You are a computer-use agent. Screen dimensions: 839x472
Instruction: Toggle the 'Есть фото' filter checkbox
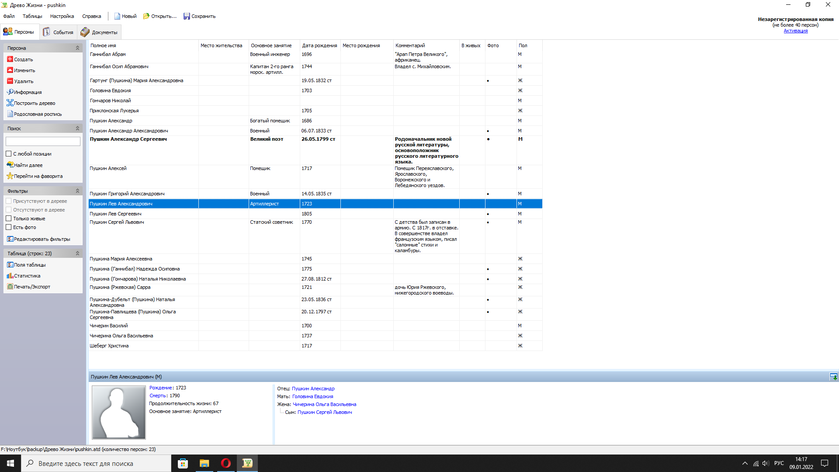point(8,227)
